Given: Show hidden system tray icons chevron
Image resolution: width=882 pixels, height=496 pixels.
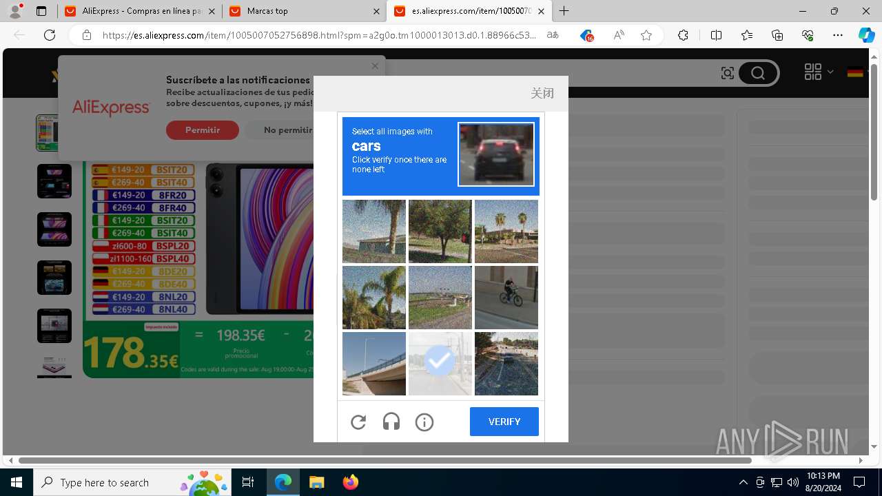Looking at the screenshot, I should 743,482.
